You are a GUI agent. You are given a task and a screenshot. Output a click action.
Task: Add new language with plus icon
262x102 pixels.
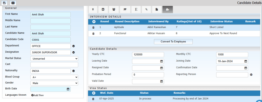32,95
